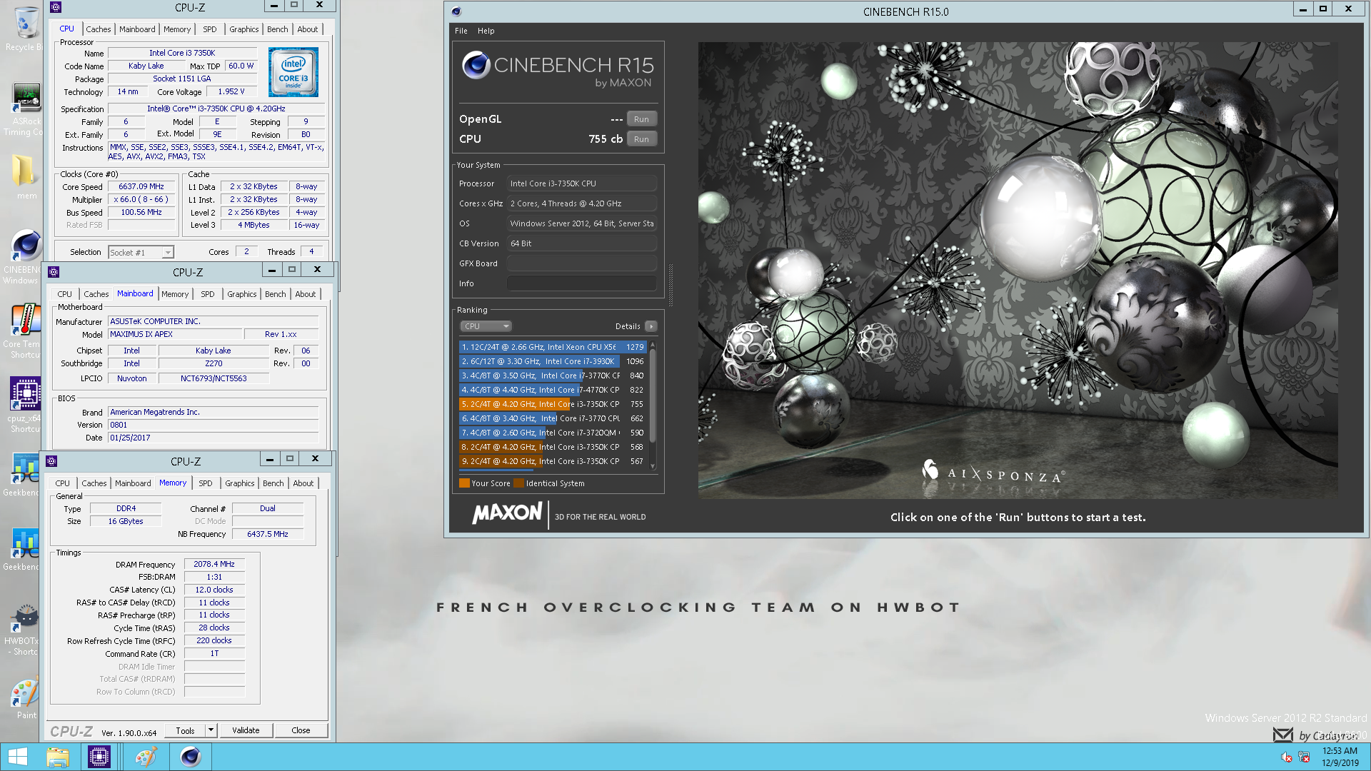
Task: Open the Recycle Bin desktop icon
Action: tap(26, 29)
